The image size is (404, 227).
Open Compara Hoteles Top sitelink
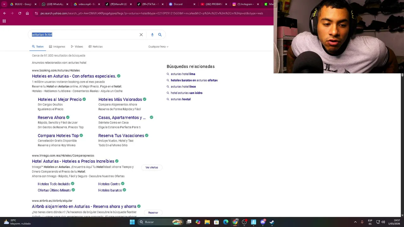tap(58, 136)
